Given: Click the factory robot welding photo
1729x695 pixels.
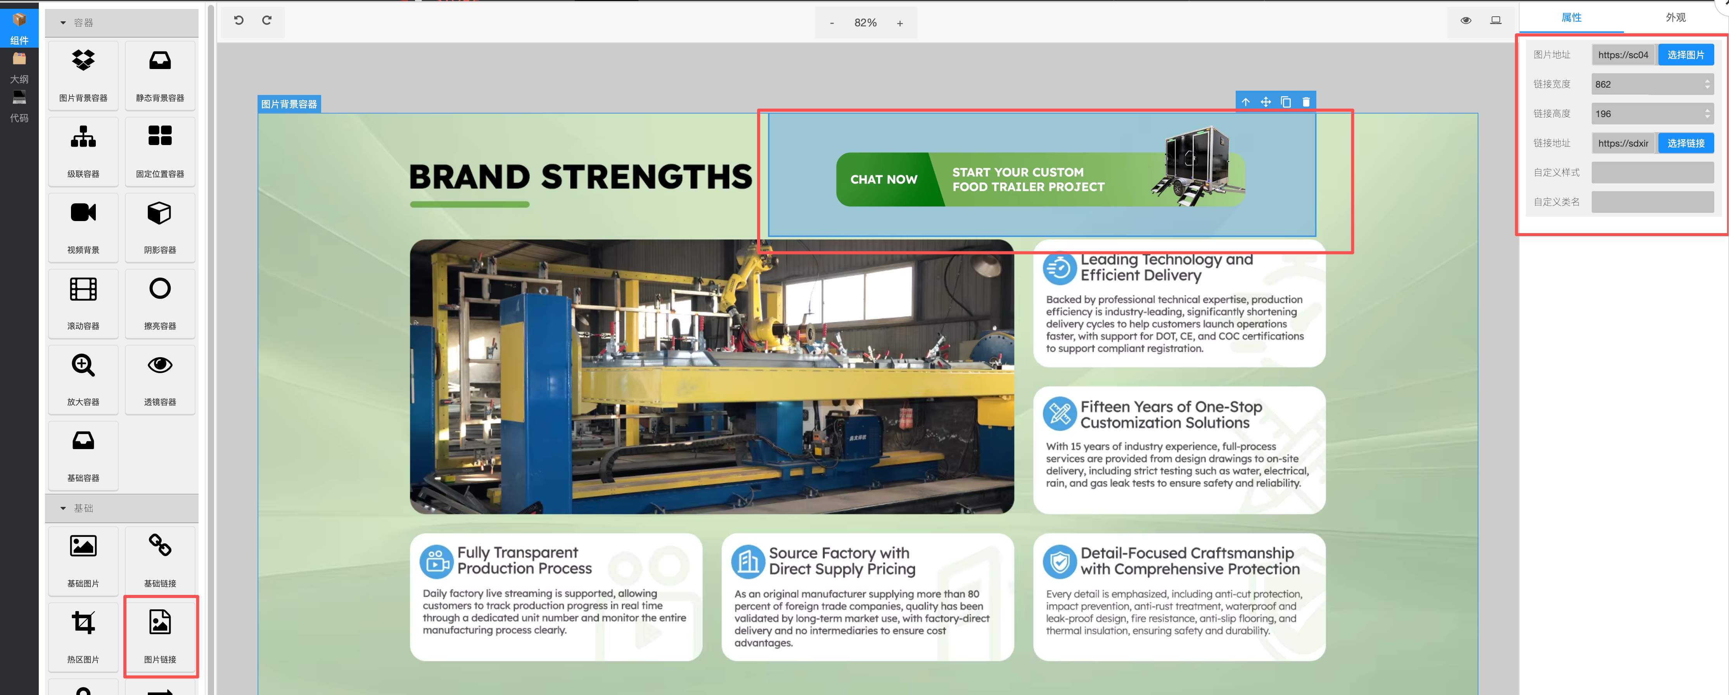Looking at the screenshot, I should click(711, 377).
